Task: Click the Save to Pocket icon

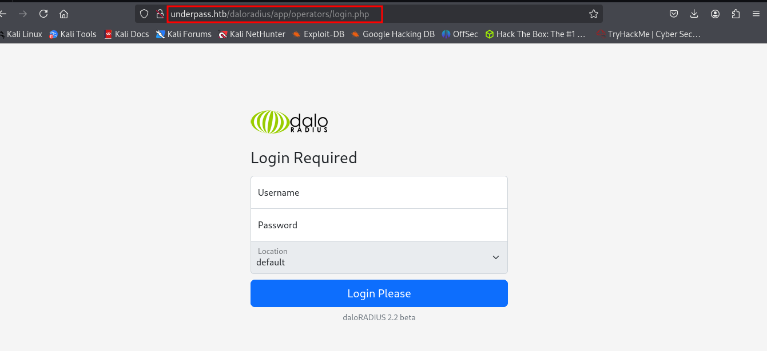Action: (x=673, y=13)
